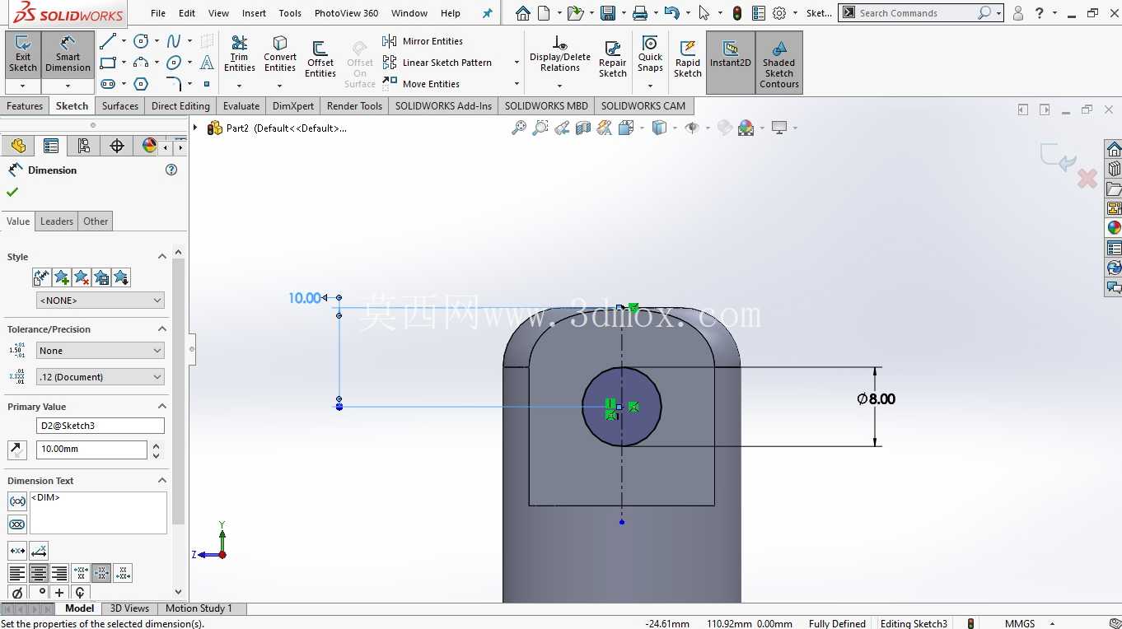1122x629 pixels.
Task: Choose the Trim Entities tool
Action: click(240, 54)
